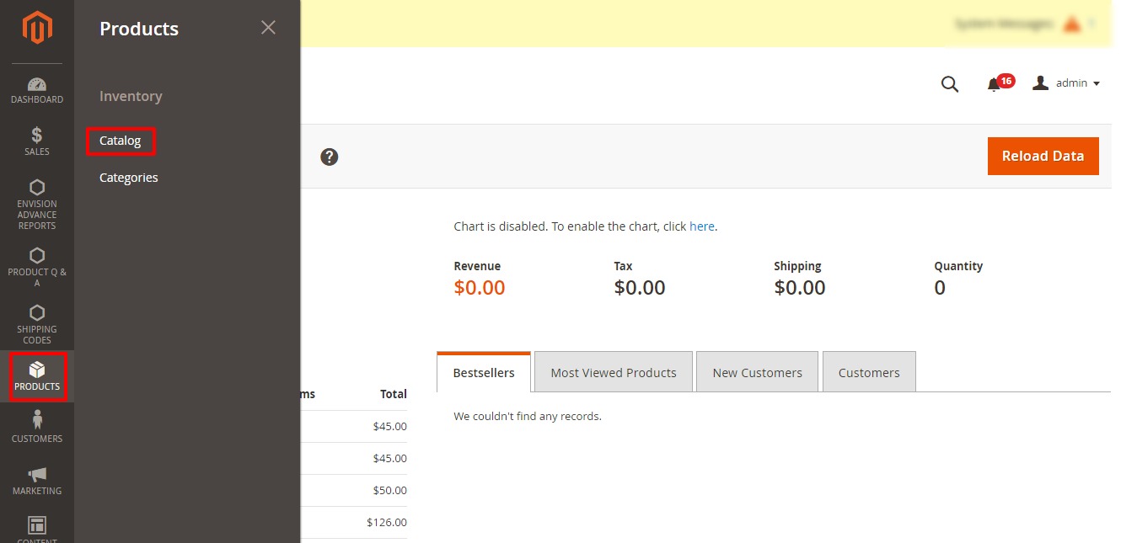Open the Dashboard from the sidebar
The image size is (1137, 543).
(36, 89)
